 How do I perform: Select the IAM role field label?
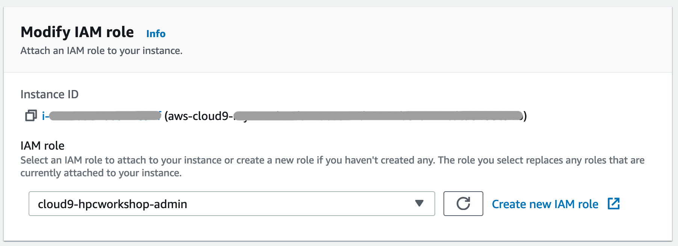click(x=42, y=145)
